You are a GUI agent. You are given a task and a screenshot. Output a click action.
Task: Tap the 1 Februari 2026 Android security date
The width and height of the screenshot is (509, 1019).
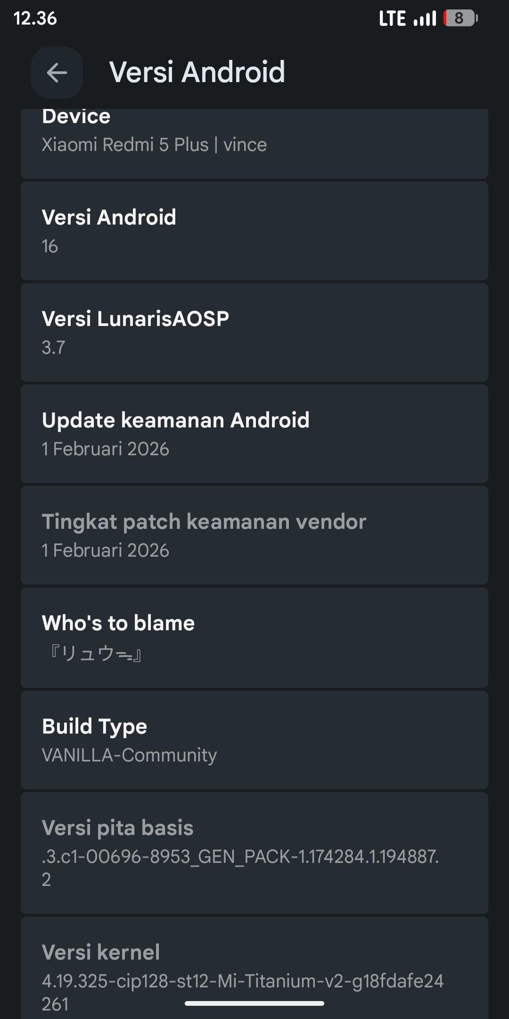pyautogui.click(x=106, y=449)
